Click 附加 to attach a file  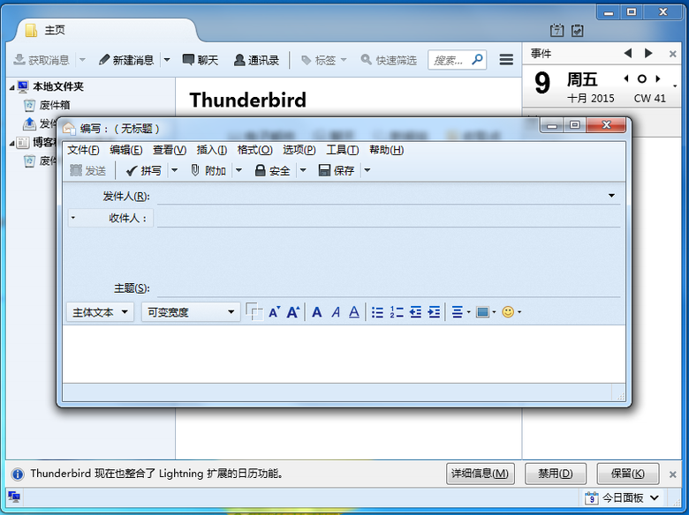208,170
